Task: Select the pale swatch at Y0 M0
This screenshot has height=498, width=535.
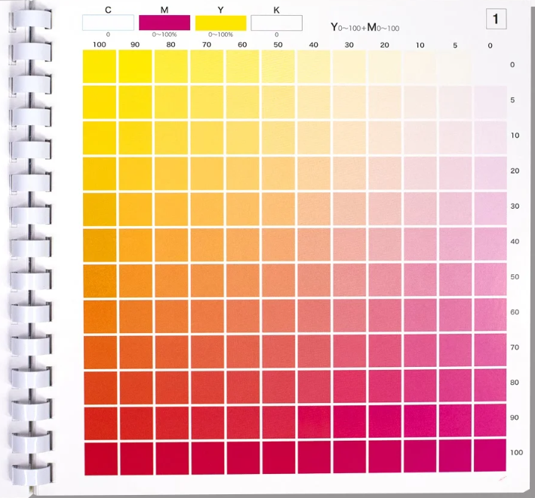Action: [x=490, y=66]
